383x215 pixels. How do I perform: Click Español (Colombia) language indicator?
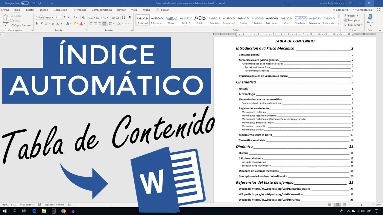point(54,205)
